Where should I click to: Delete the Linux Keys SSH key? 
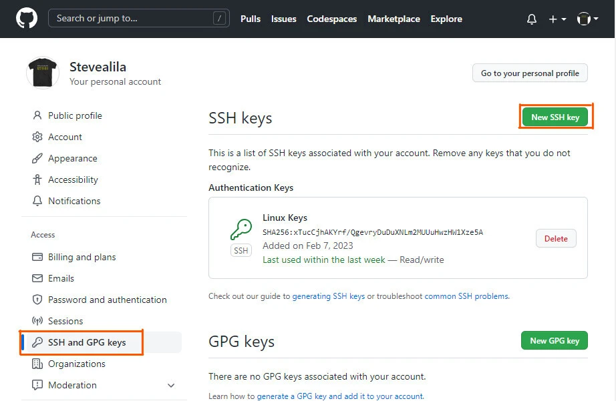coord(556,238)
